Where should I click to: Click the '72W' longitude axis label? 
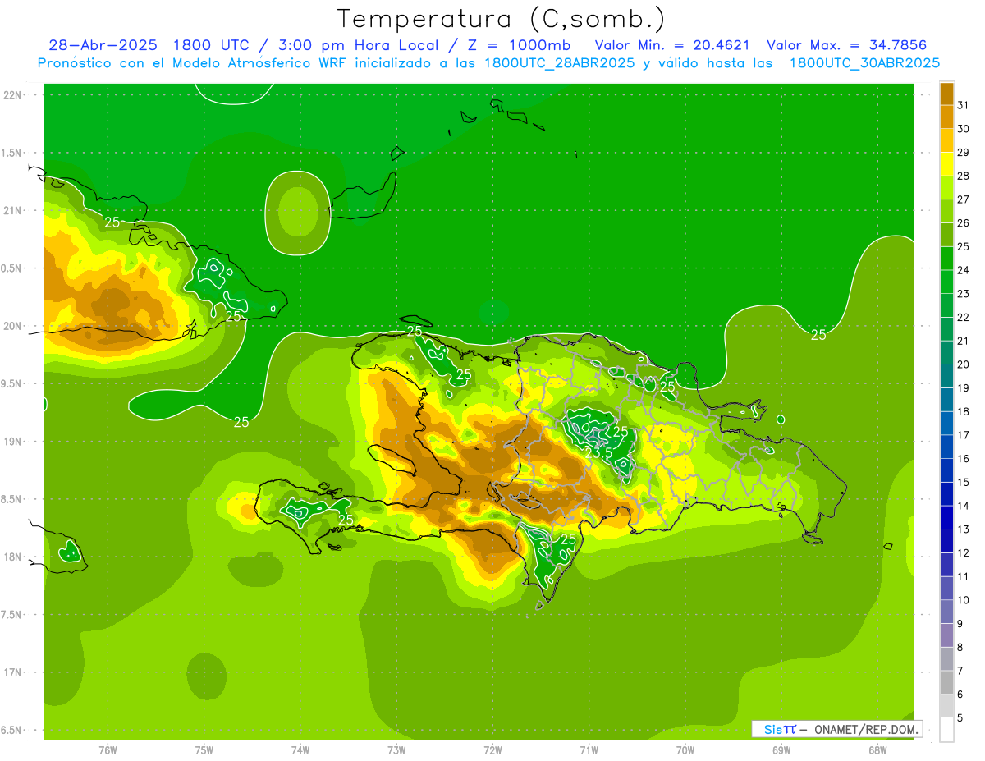[x=492, y=750]
